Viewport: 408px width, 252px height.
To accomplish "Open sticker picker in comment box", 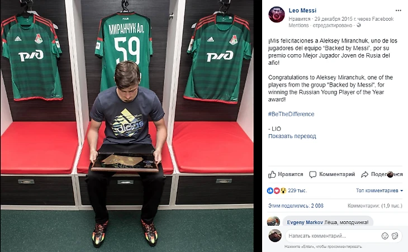I will pyautogui.click(x=395, y=236).
